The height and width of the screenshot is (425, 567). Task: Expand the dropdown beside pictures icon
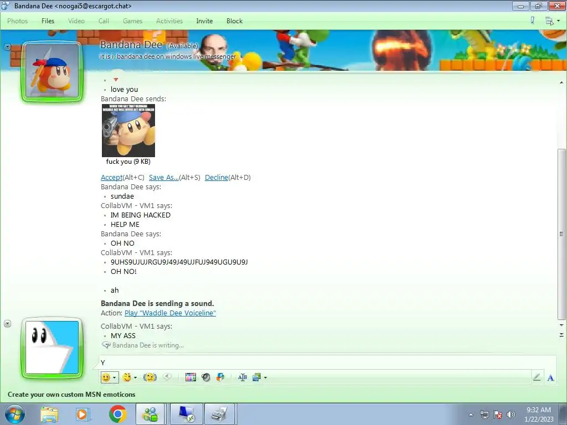coord(265,377)
